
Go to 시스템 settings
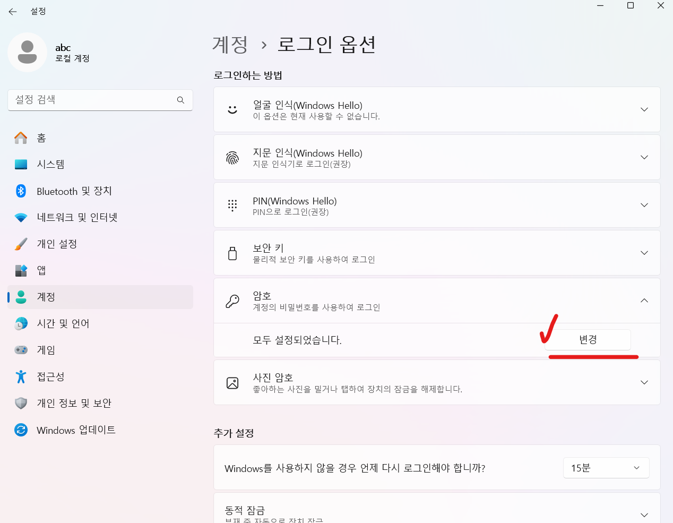[x=100, y=165]
